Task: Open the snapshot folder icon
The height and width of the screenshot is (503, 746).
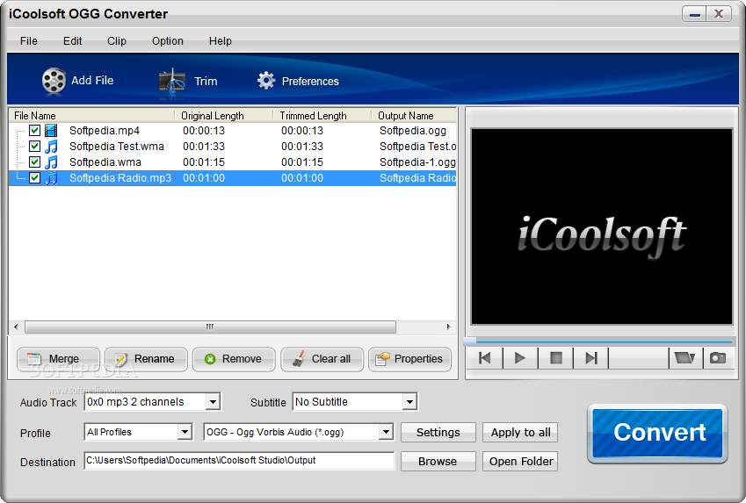Action: pyautogui.click(x=684, y=358)
